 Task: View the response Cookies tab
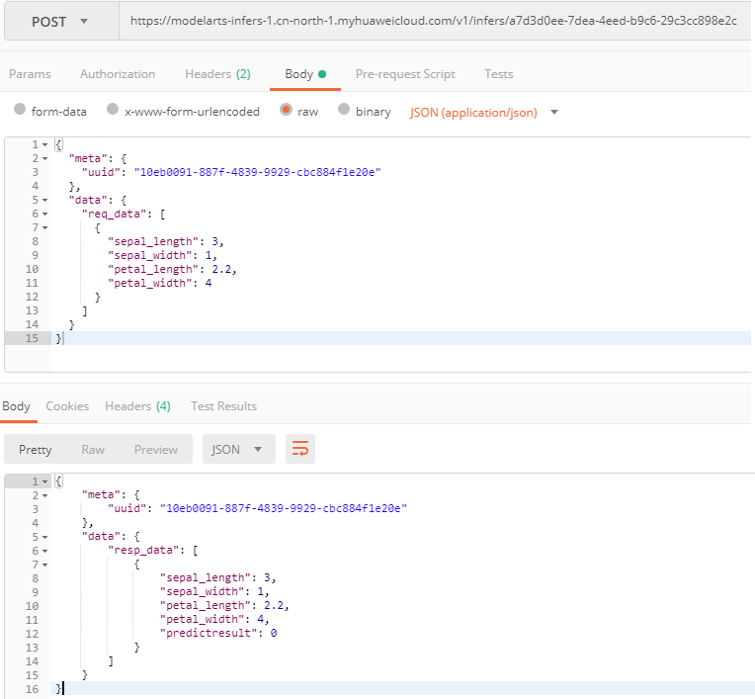pos(67,406)
